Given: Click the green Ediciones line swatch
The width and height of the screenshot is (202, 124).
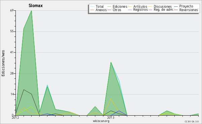Looking at the screenshot, I should [109, 7].
